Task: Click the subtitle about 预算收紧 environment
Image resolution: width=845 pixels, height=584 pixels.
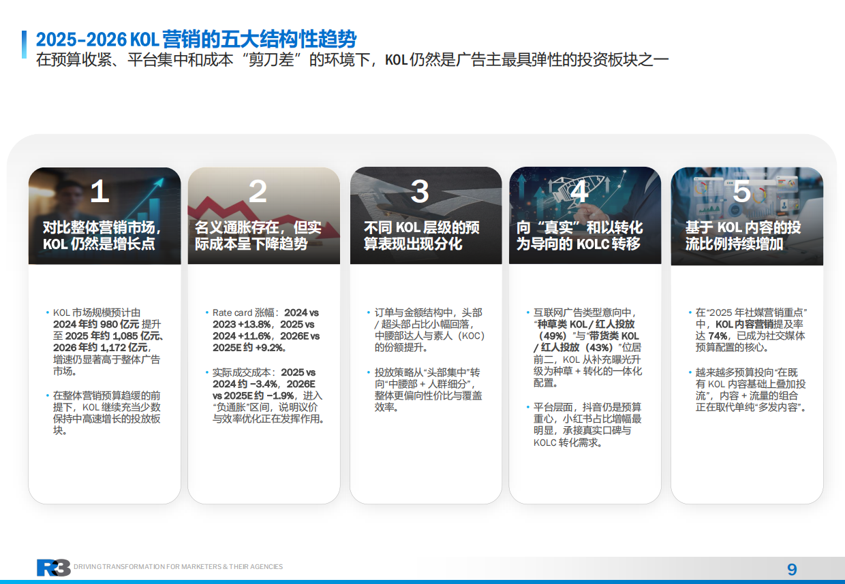Action: 354,59
